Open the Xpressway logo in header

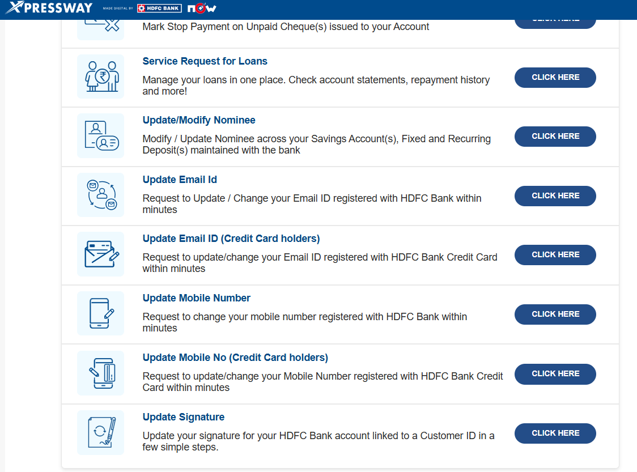tap(49, 7)
